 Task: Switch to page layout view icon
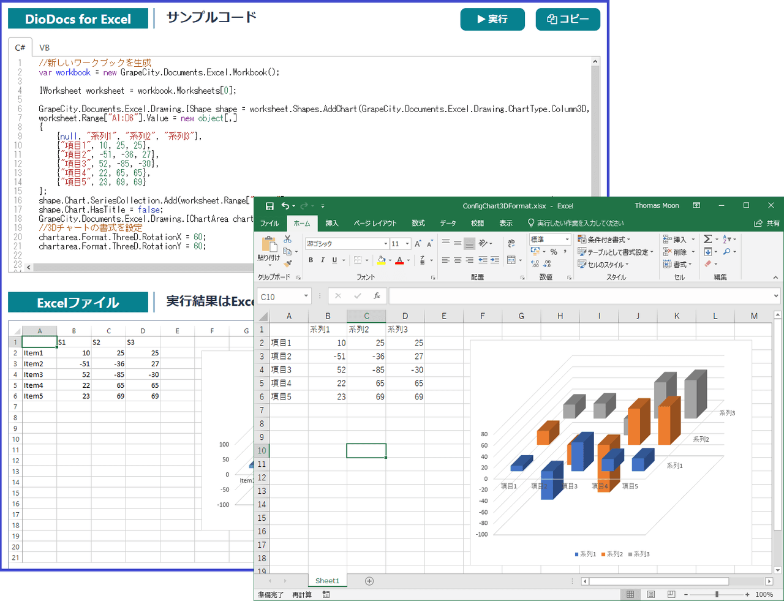point(651,594)
